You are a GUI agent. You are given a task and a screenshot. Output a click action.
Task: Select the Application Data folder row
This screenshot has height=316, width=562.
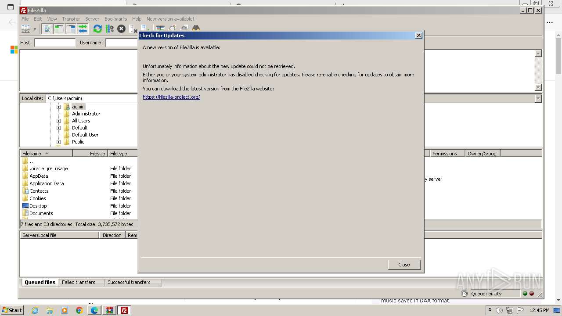(79, 183)
